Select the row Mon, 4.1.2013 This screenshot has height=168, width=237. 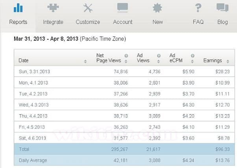124,82
